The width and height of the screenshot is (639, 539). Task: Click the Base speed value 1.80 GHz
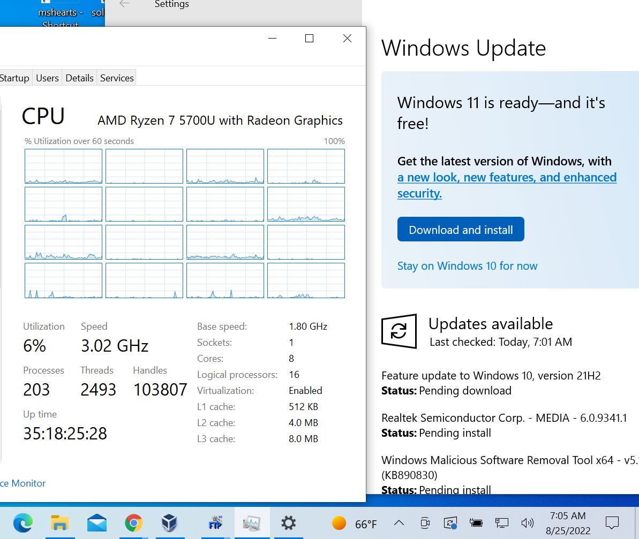click(308, 327)
